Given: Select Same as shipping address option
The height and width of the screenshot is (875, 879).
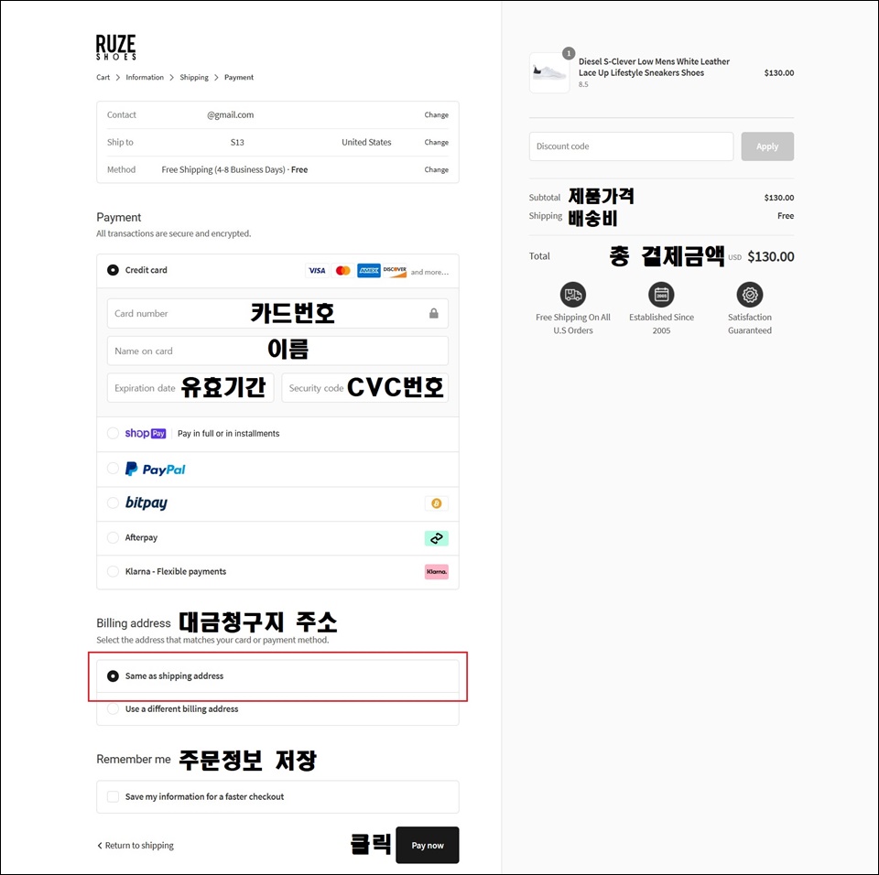Looking at the screenshot, I should tap(113, 676).
